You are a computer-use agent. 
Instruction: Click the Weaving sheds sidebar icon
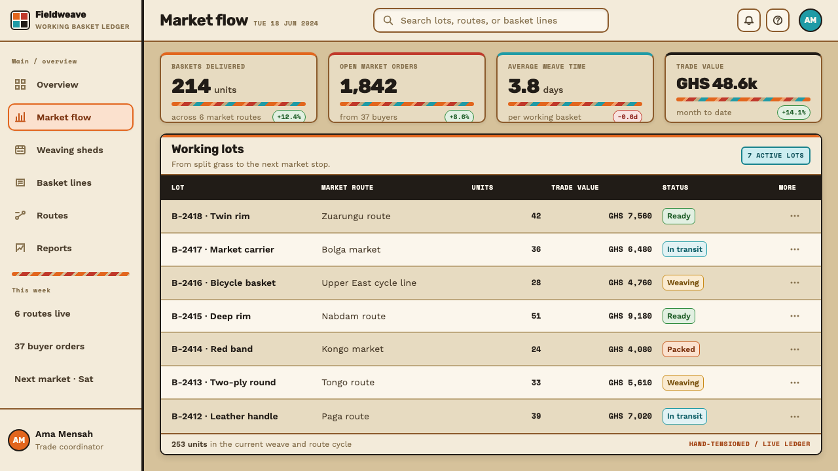click(x=20, y=150)
